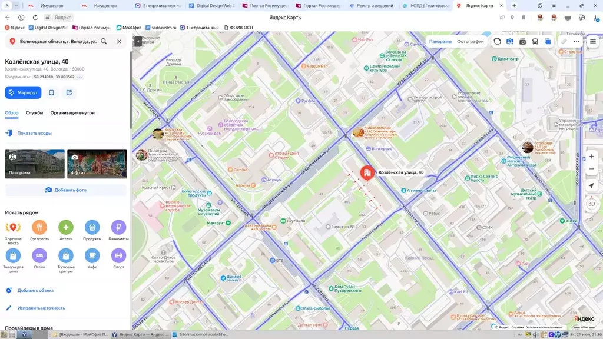Click Показать входы link
603x339 pixels.
click(34, 133)
